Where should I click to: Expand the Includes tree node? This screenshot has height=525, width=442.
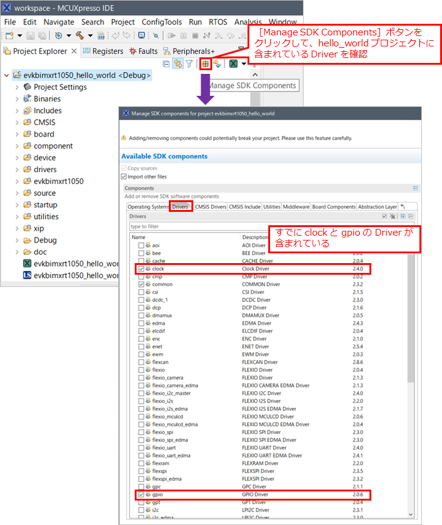(16, 110)
